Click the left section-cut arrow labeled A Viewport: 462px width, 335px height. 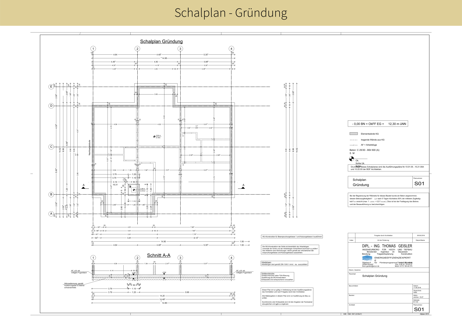pos(83,187)
